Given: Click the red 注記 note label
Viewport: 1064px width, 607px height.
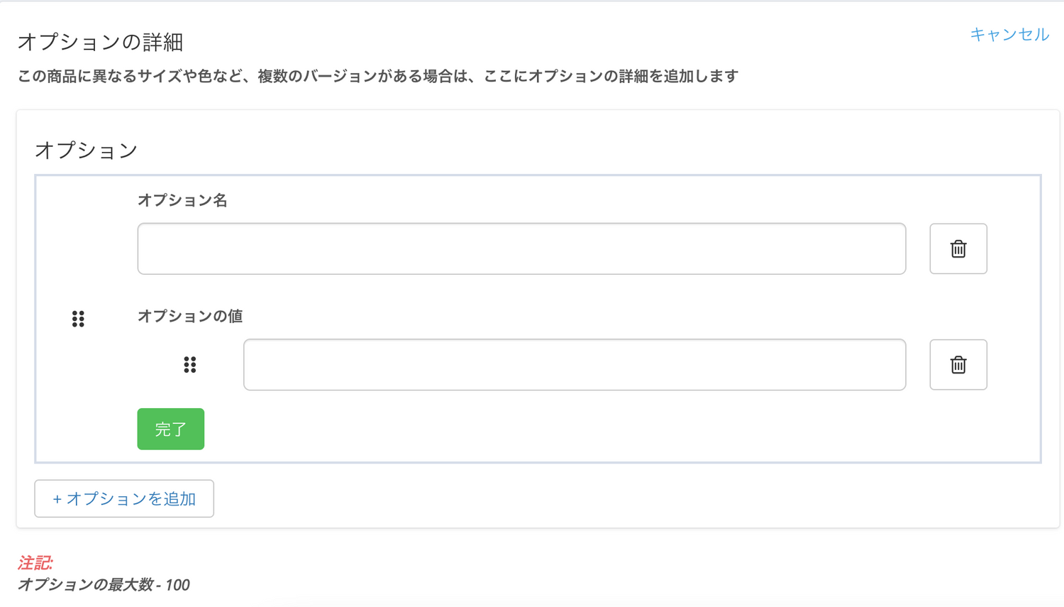Looking at the screenshot, I should pyautogui.click(x=35, y=563).
